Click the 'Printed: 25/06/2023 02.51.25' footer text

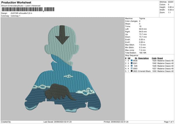pos(116,122)
